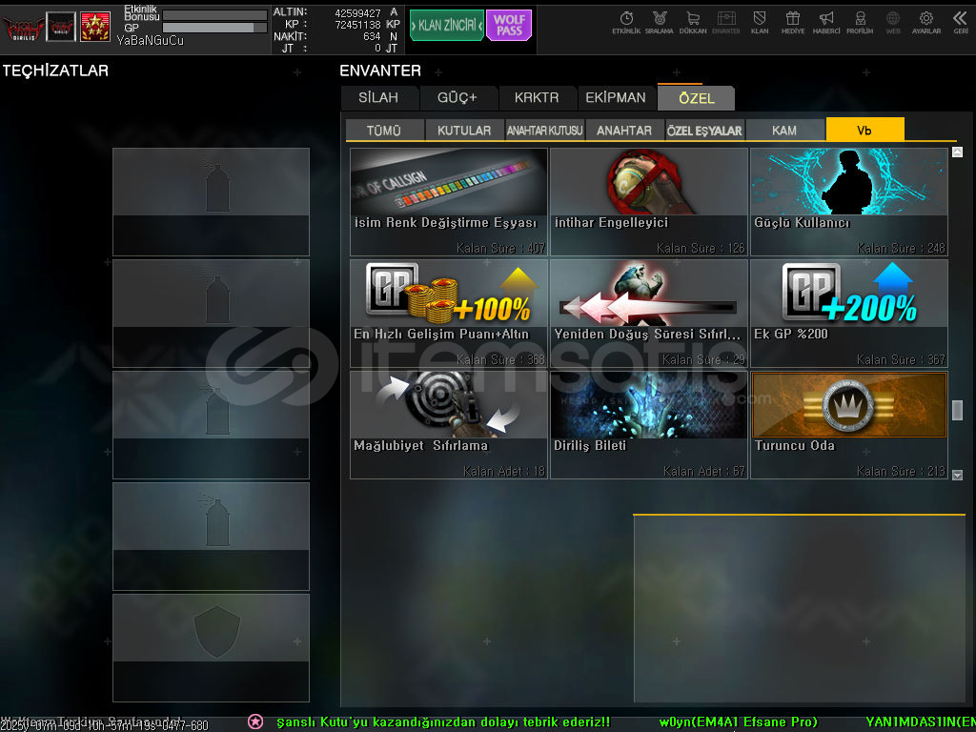Select the Mağlubiyet Sıfırlama item
This screenshot has height=732, width=976.
point(449,425)
